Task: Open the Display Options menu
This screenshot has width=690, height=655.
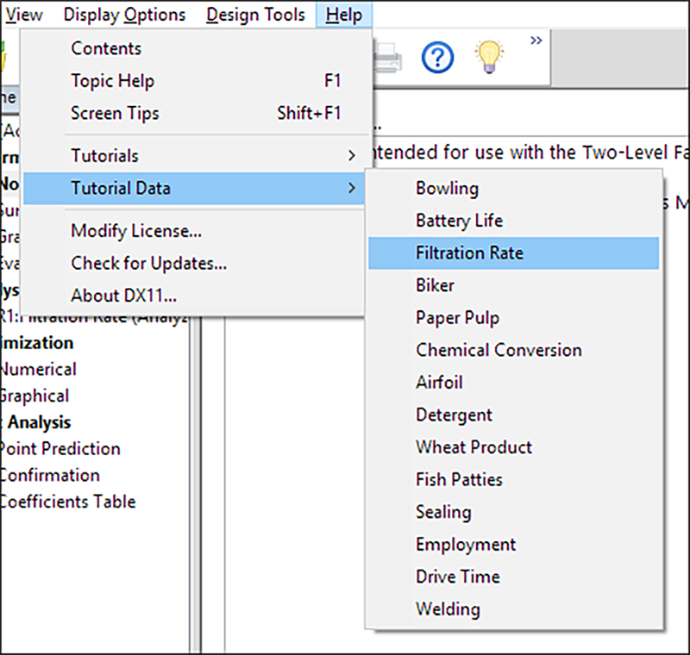Action: (x=124, y=15)
